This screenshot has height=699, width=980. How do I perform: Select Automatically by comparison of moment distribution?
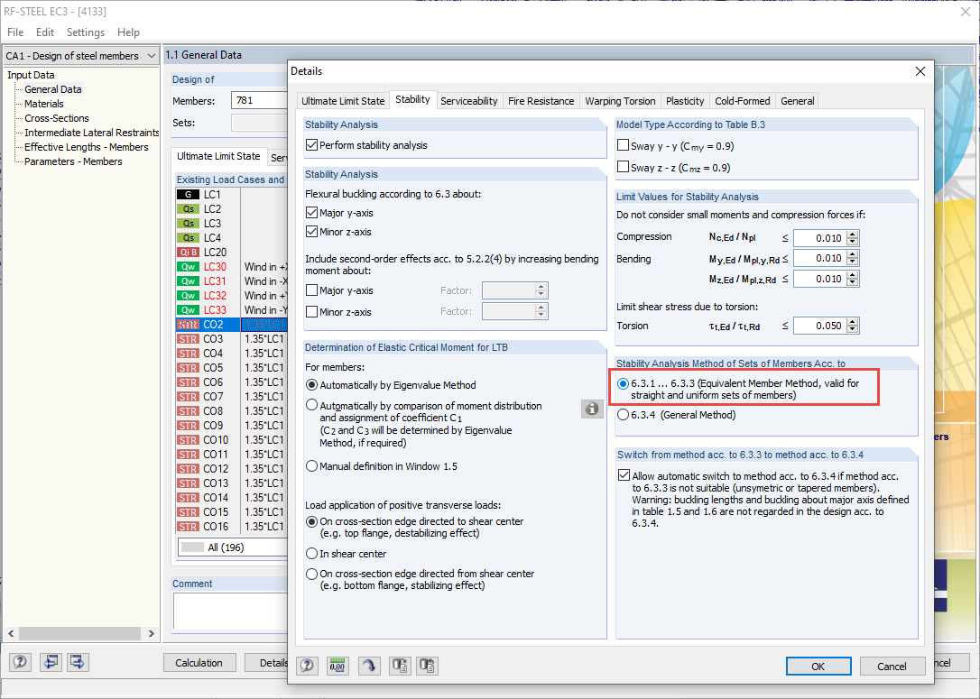(312, 405)
